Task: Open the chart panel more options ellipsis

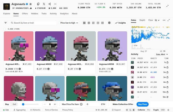Action: coord(164,20)
